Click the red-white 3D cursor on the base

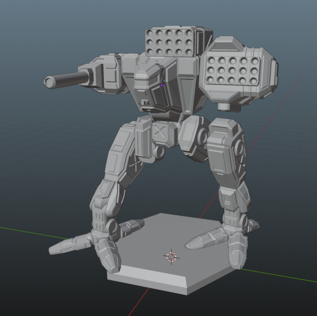172,257
